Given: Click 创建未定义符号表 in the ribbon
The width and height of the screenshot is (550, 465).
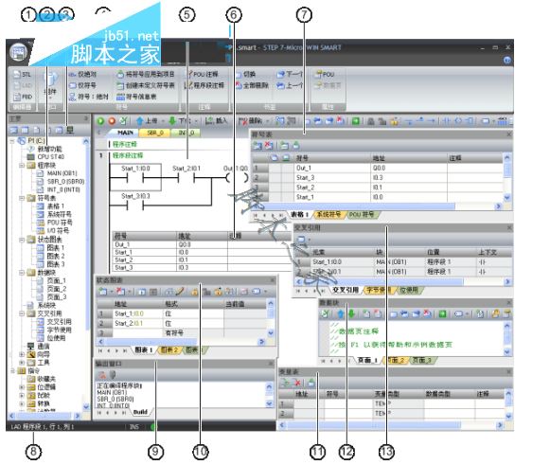Looking at the screenshot, I should [146, 85].
